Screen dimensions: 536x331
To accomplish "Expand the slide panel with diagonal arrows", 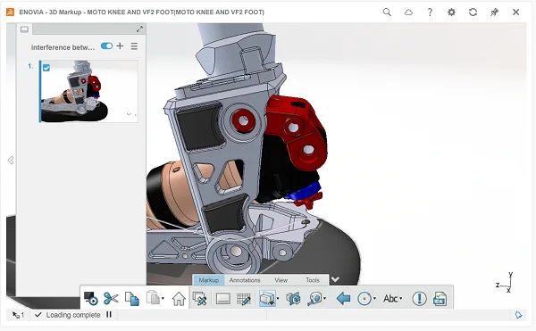I will click(x=139, y=29).
